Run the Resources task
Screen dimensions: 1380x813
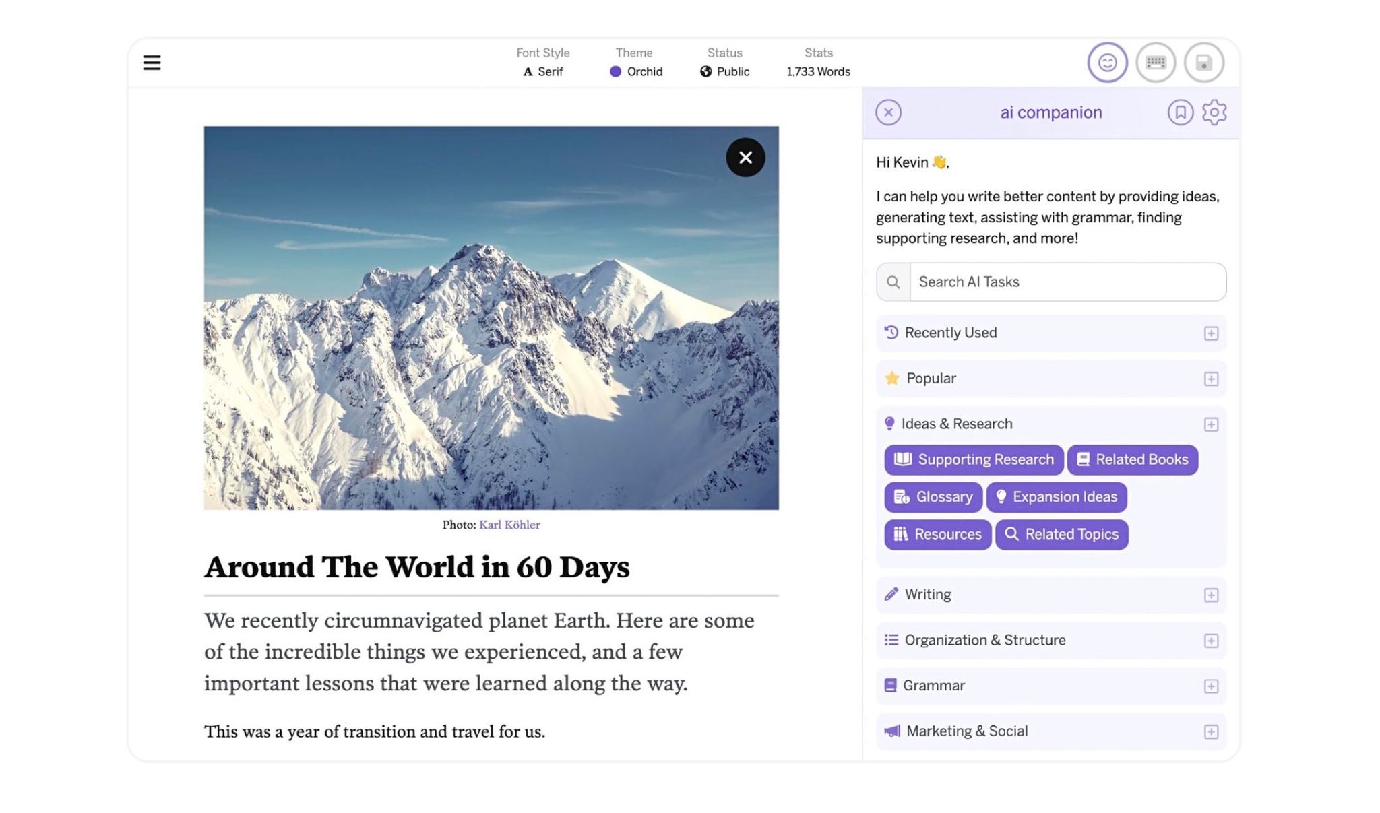[937, 535]
